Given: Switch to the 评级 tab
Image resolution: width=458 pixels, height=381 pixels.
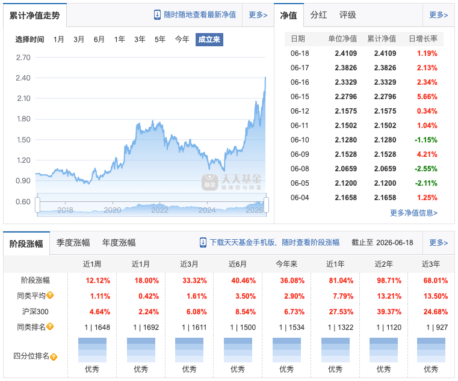Looking at the screenshot, I should click(348, 15).
